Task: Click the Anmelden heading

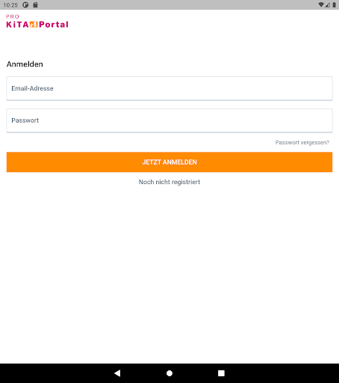Action: pyautogui.click(x=25, y=64)
